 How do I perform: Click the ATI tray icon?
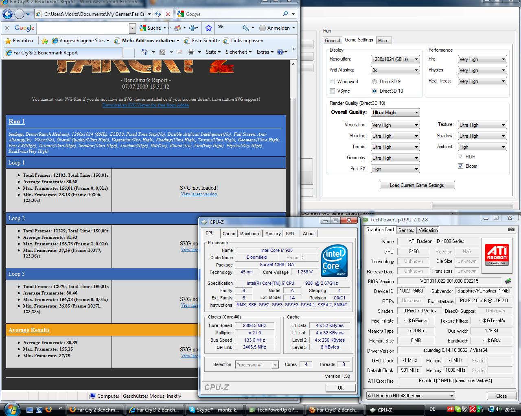point(450,409)
